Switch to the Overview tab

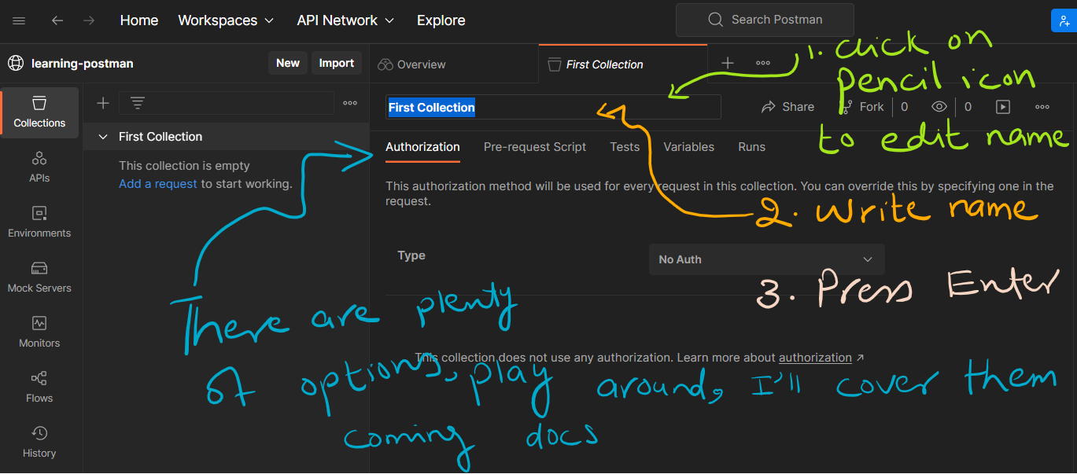[x=412, y=64]
